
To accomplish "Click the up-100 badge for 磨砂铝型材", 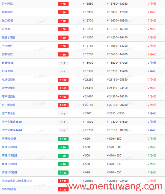I will point(63,97).
